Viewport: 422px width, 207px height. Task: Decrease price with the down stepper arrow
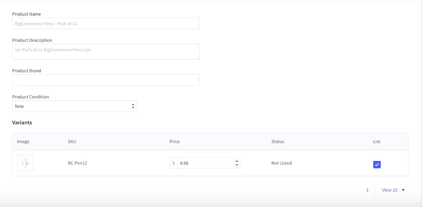237,165
